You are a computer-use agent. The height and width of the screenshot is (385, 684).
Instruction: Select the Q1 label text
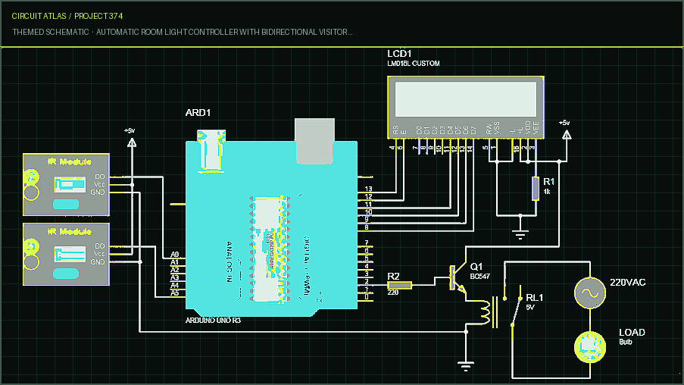[476, 267]
